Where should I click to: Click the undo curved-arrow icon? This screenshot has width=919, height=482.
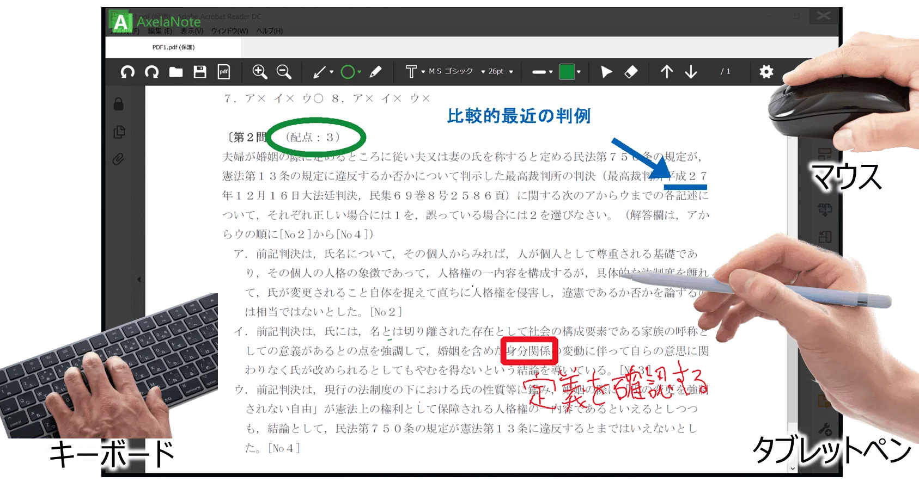click(127, 72)
